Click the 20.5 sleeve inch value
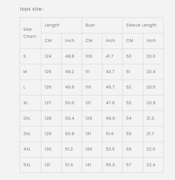This screenshot has width=175, height=180. [x=151, y=87]
